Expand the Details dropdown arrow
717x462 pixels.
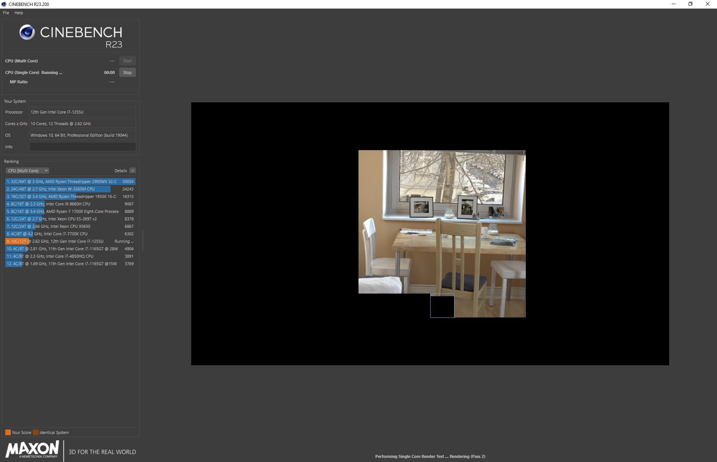coord(133,171)
